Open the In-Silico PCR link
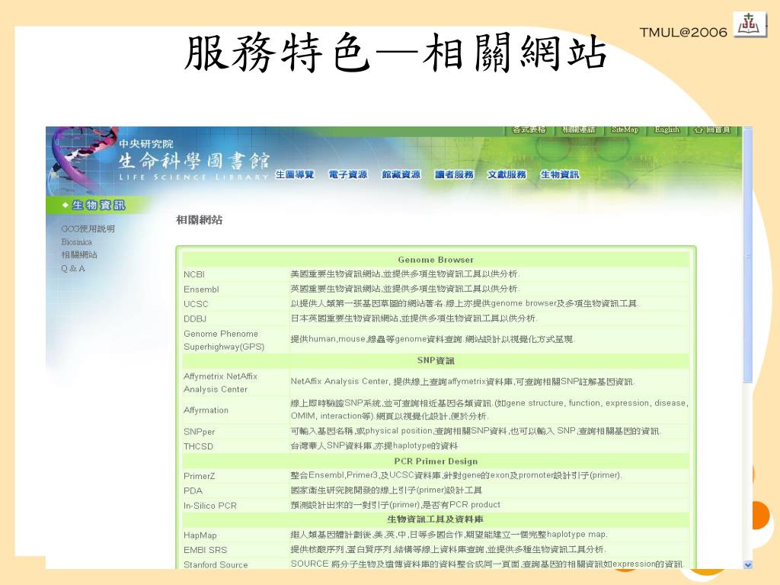 point(210,506)
